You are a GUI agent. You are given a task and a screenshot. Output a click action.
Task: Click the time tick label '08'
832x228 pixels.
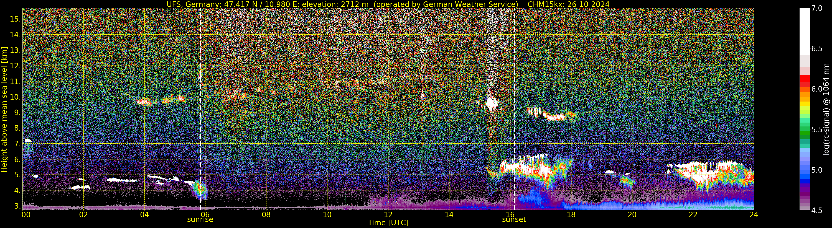coord(266,214)
